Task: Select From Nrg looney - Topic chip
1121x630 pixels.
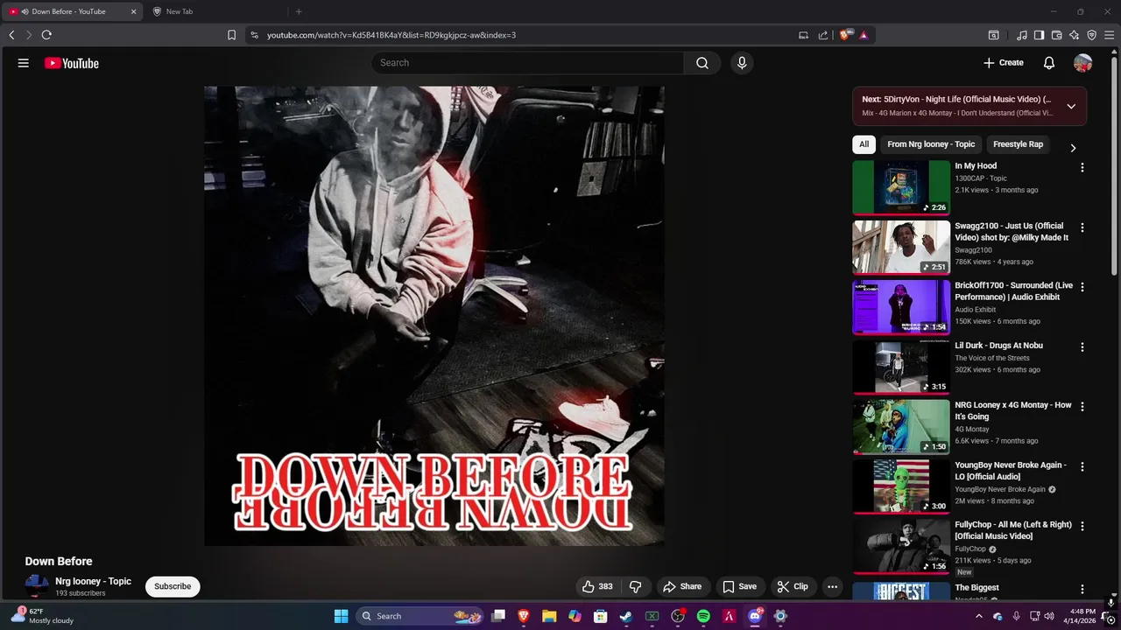Action: [x=931, y=144]
